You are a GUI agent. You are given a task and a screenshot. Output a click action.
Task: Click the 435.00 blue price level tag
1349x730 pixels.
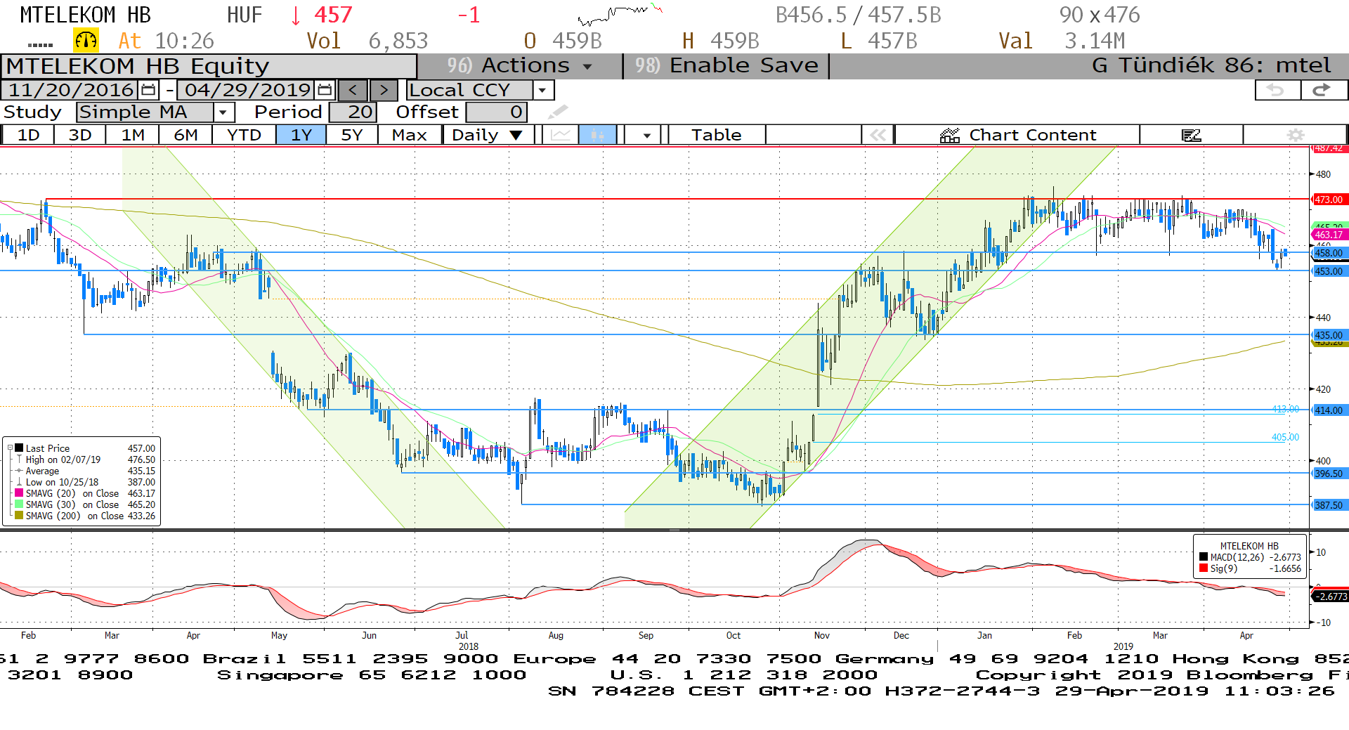point(1329,335)
